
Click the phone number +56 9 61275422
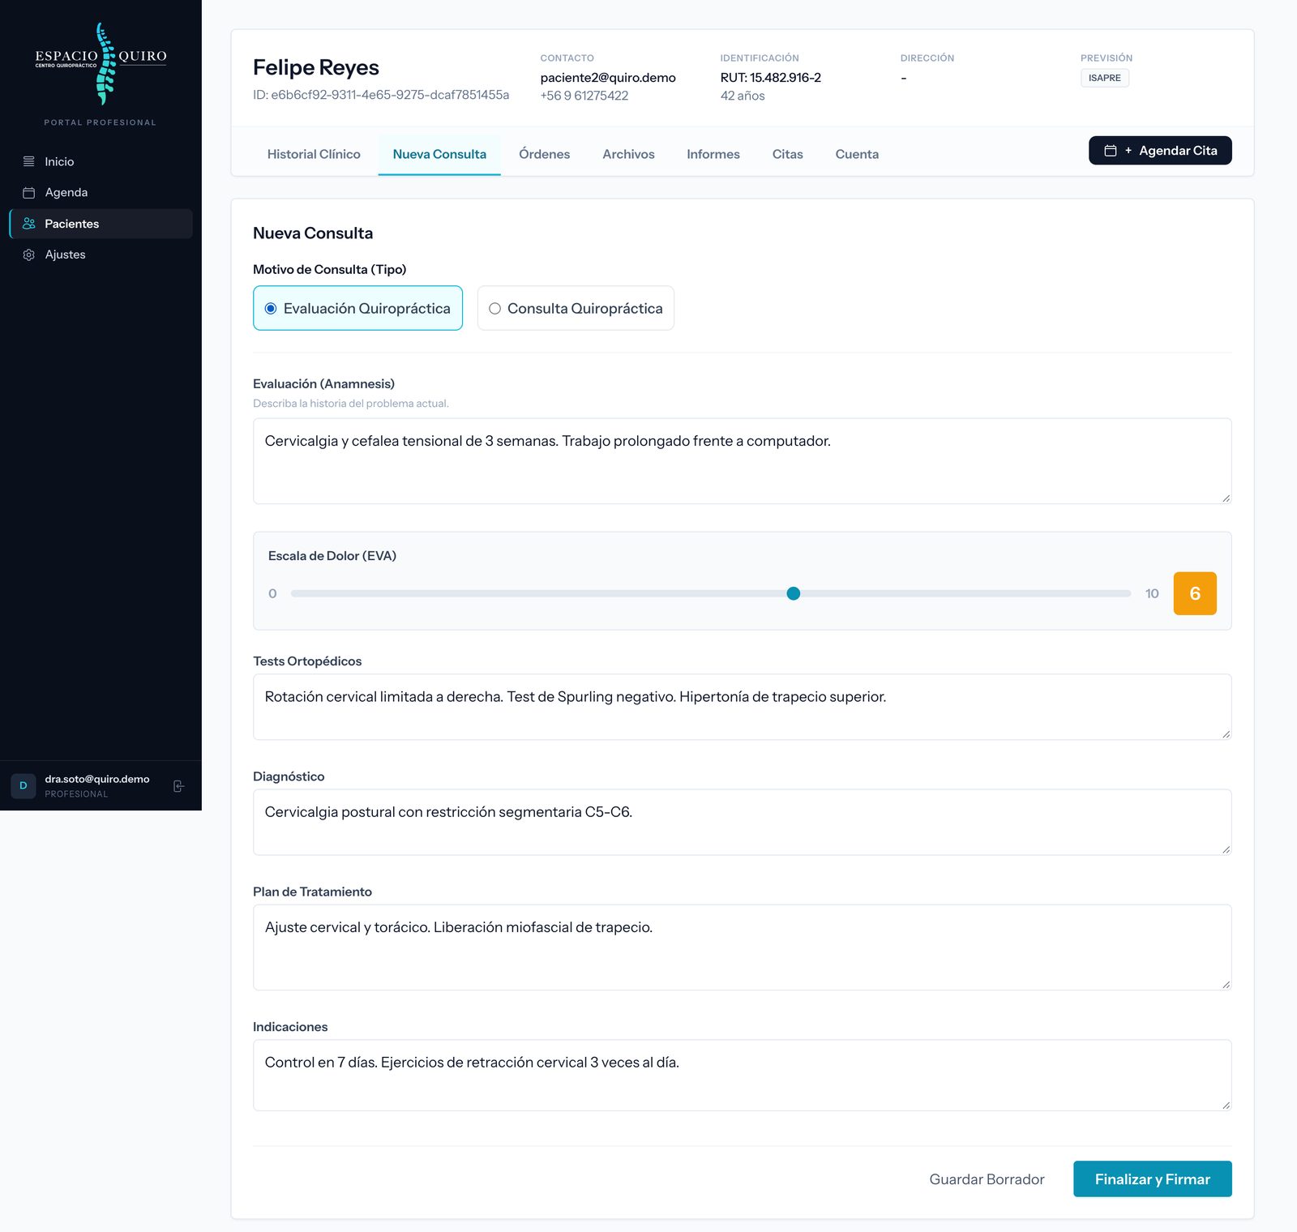point(584,96)
